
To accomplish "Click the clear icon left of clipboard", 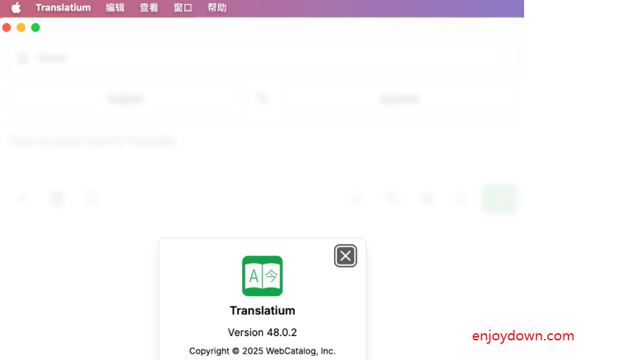I will [23, 198].
